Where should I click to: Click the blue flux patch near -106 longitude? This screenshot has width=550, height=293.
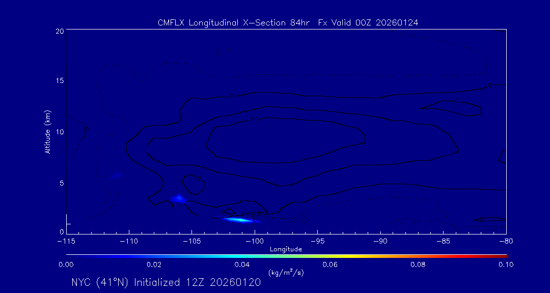click(x=178, y=198)
